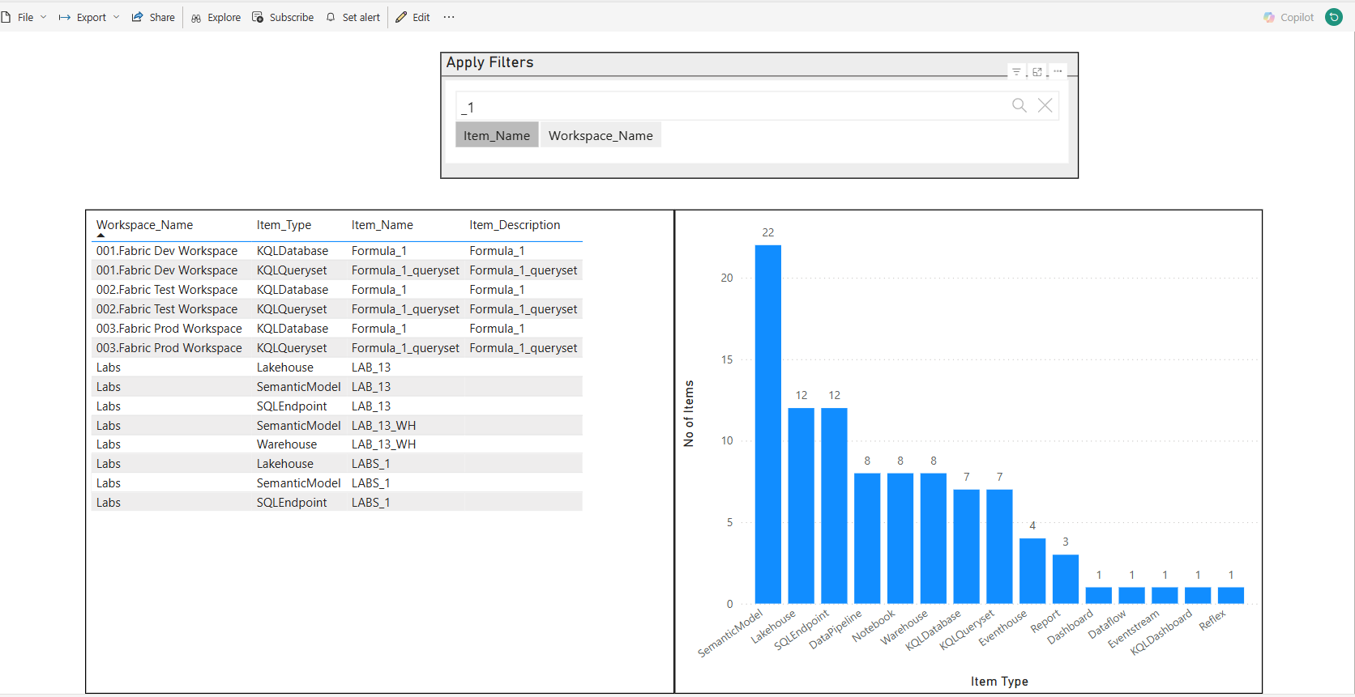Sort table by Item_Type column
This screenshot has height=697, width=1355.
[x=284, y=225]
